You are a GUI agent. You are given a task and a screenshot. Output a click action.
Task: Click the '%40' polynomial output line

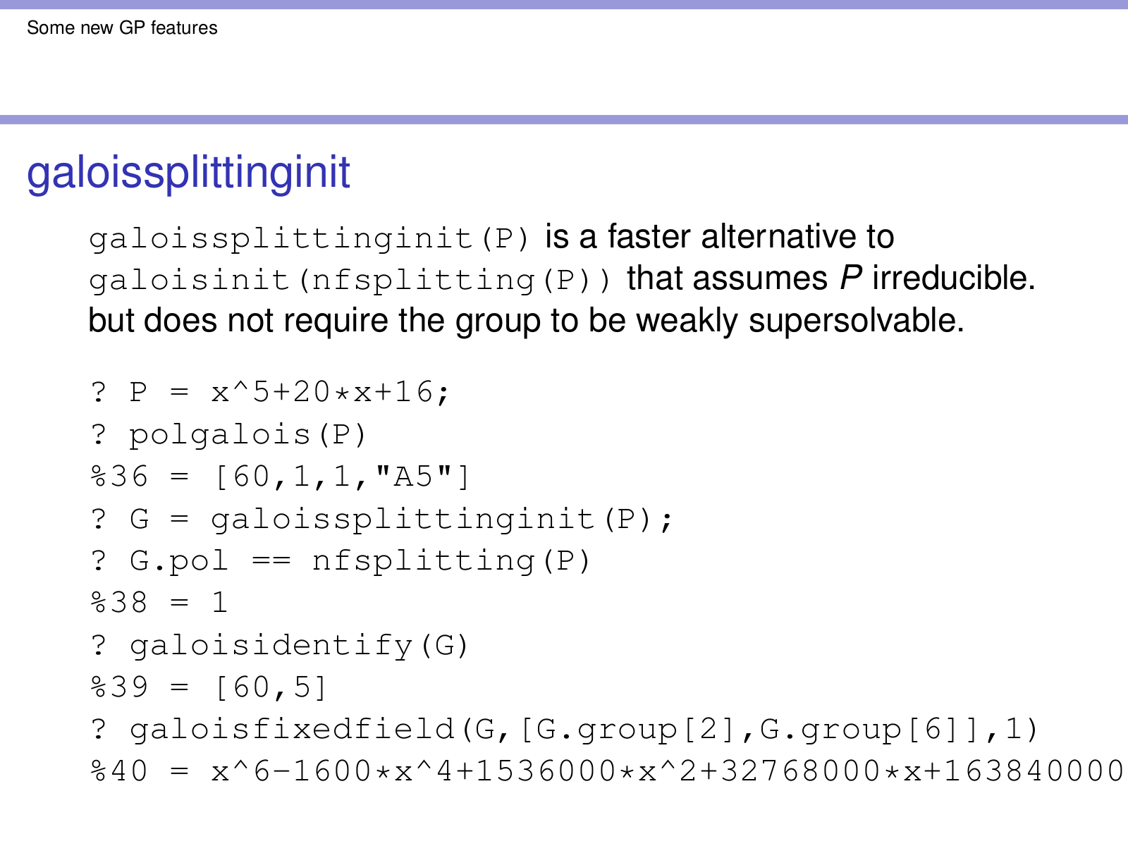click(x=606, y=771)
